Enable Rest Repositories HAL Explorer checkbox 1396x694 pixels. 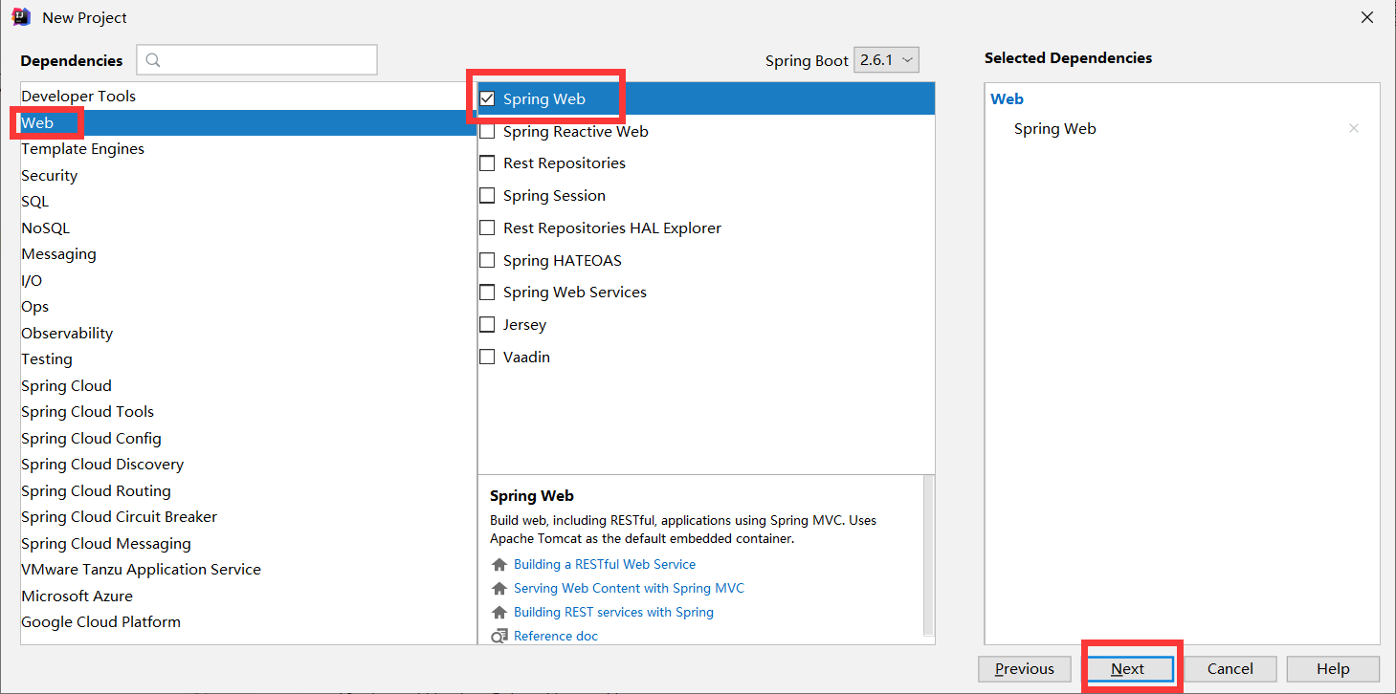[487, 228]
